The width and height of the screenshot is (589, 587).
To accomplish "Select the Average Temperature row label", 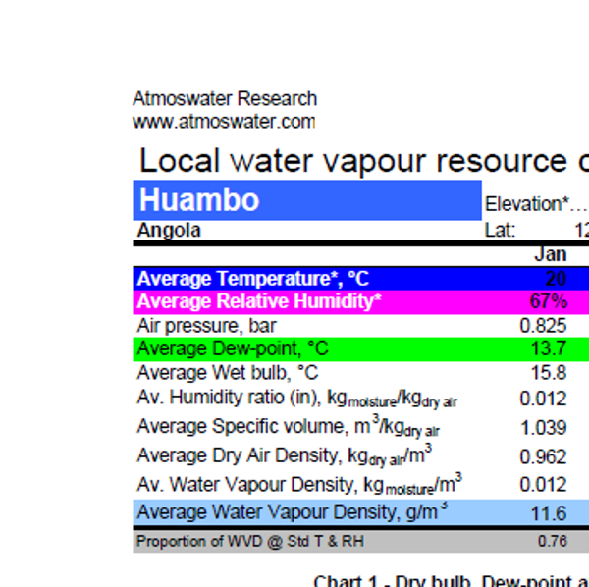I will tap(253, 279).
